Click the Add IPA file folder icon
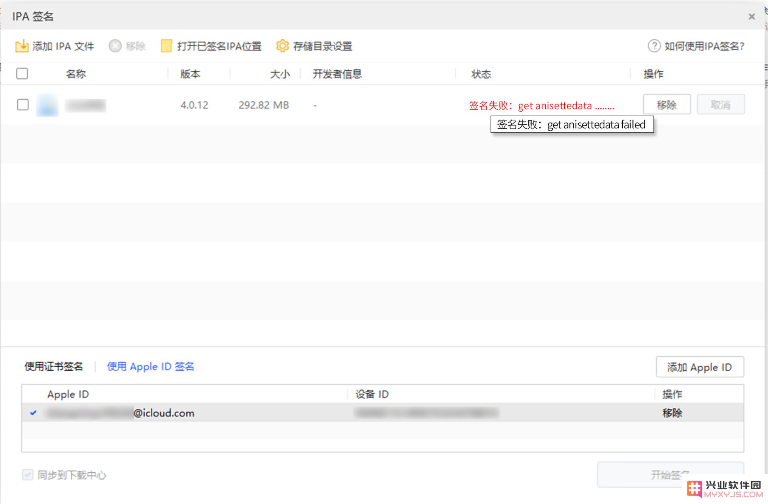The image size is (768, 504). tap(22, 46)
